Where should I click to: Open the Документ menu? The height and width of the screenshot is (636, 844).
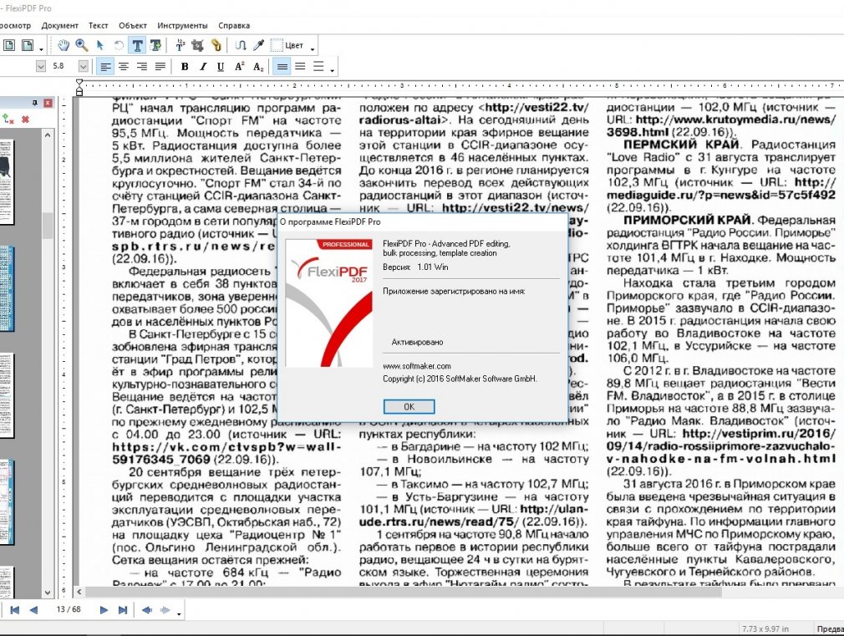[59, 25]
